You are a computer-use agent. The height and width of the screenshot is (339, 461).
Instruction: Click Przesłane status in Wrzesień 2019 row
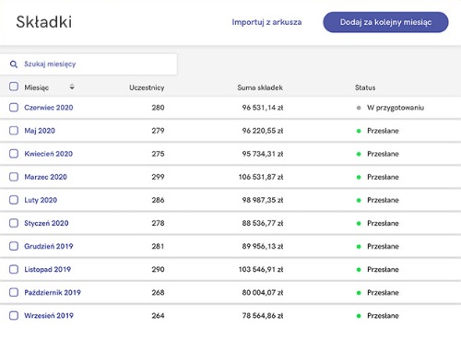(x=383, y=316)
